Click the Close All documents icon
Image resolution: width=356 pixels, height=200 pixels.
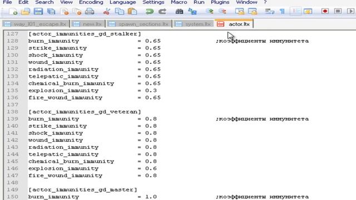(x=77, y=11)
